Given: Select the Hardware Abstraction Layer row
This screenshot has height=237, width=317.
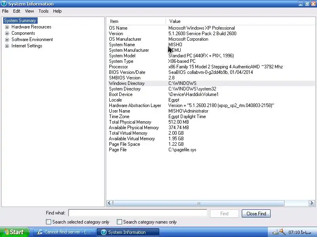Looking at the screenshot, I should [211, 105].
